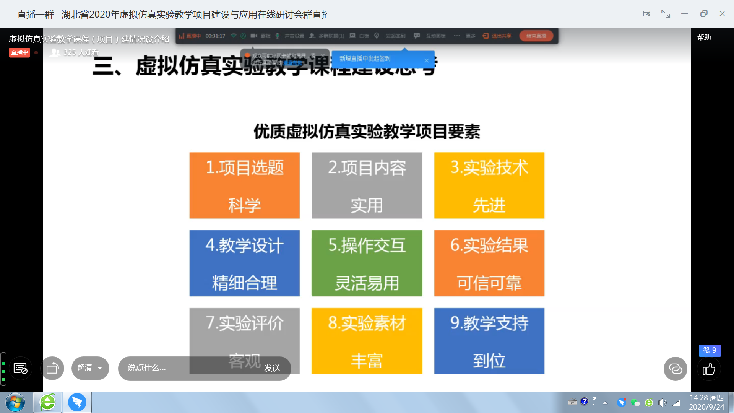This screenshot has width=734, height=413.
Task: Click the mini-window mode icon in title bar
Action: pyautogui.click(x=646, y=14)
